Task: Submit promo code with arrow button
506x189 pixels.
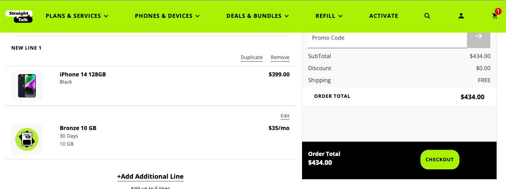Action: pos(478,37)
